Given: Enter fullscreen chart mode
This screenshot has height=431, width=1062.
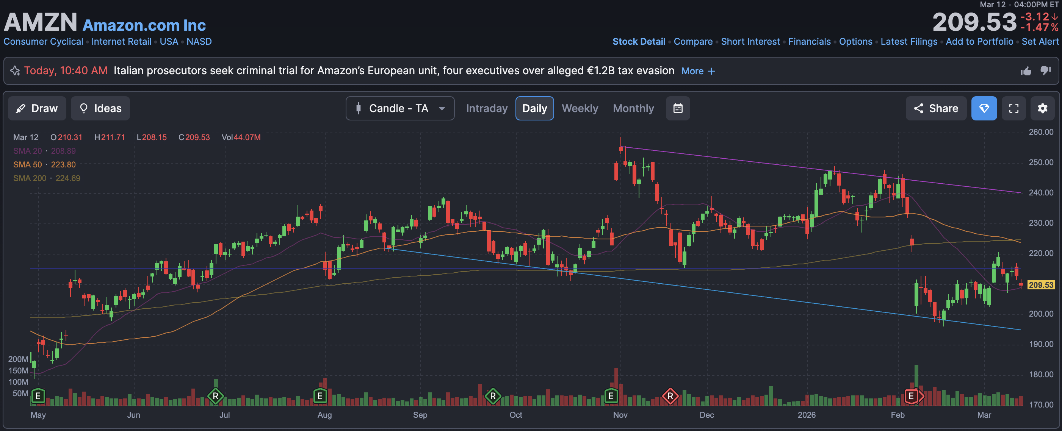Looking at the screenshot, I should click(1014, 108).
